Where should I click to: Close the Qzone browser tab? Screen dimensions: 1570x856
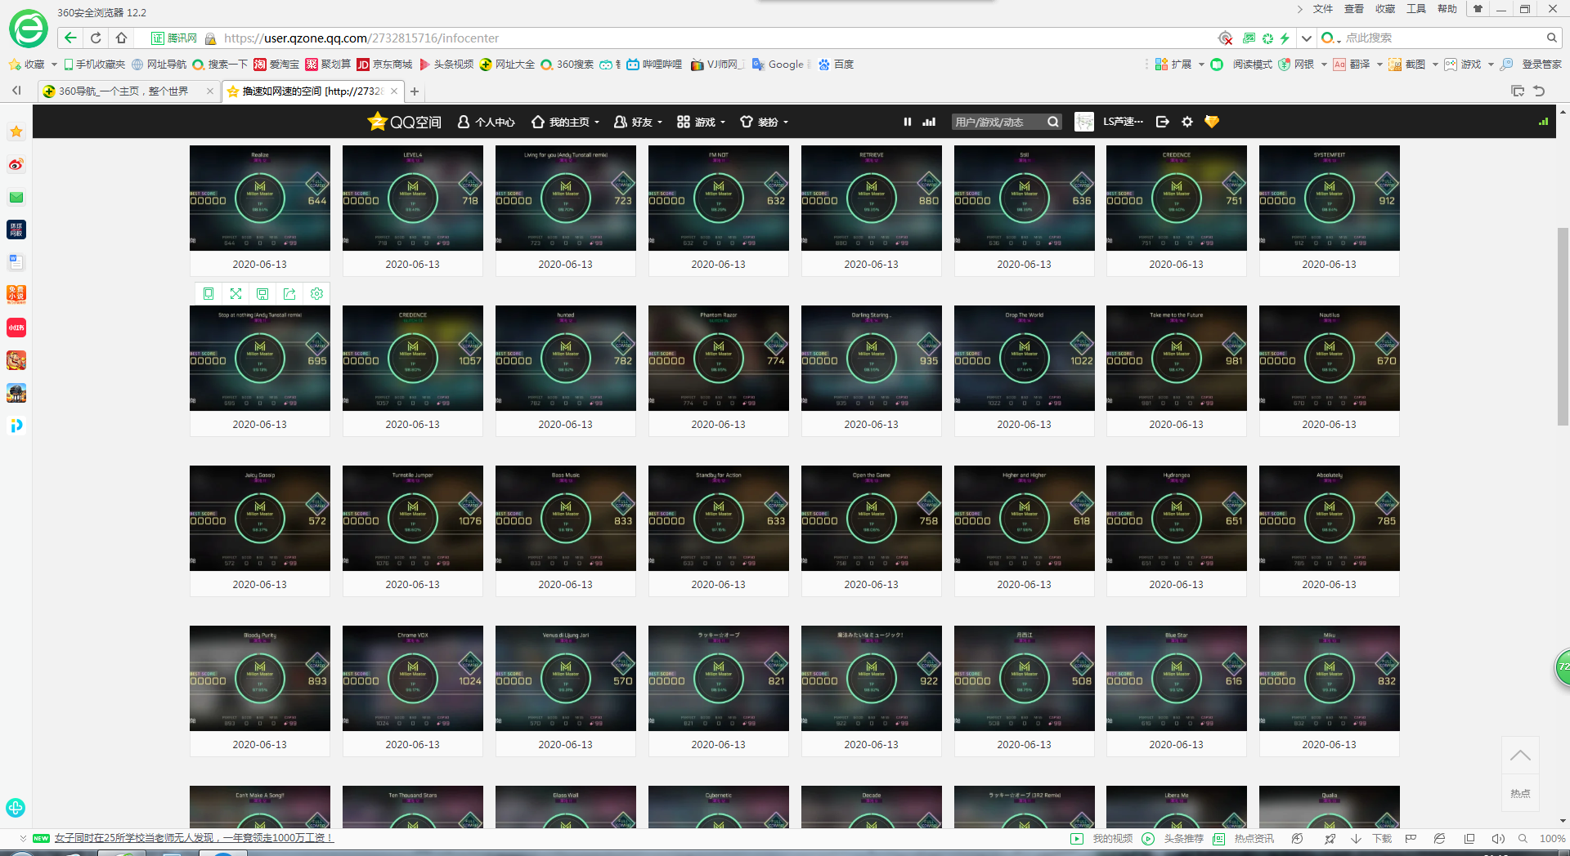(394, 91)
